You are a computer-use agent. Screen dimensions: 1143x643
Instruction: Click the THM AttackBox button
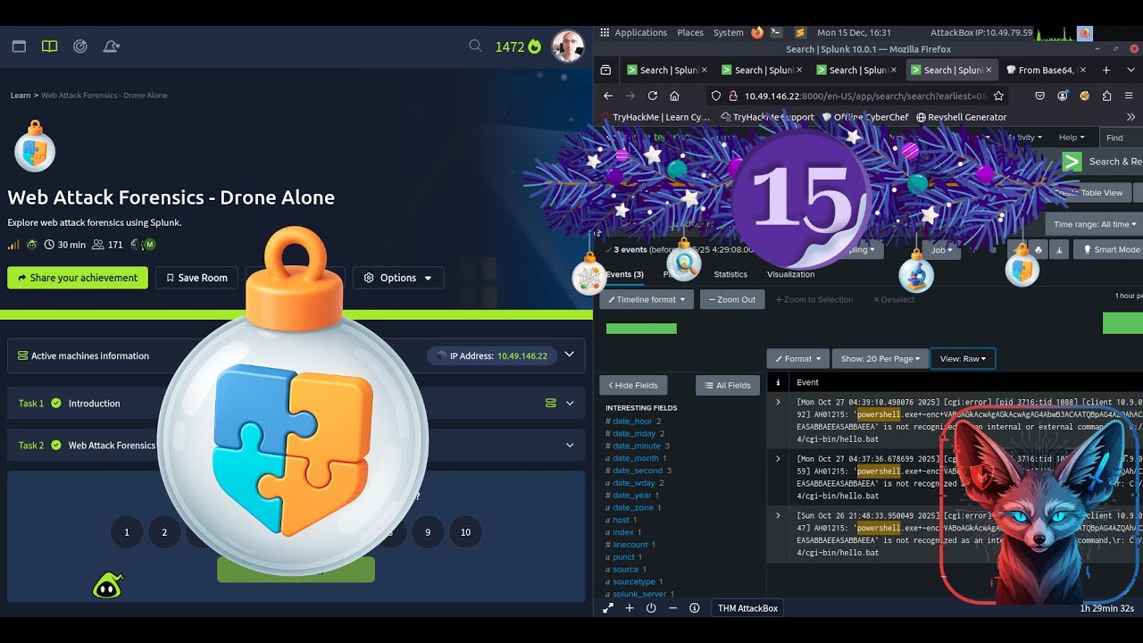(x=748, y=608)
